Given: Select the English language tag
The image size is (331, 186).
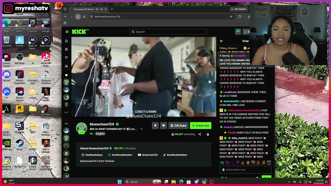Looking at the screenshot, I should click(x=100, y=134).
